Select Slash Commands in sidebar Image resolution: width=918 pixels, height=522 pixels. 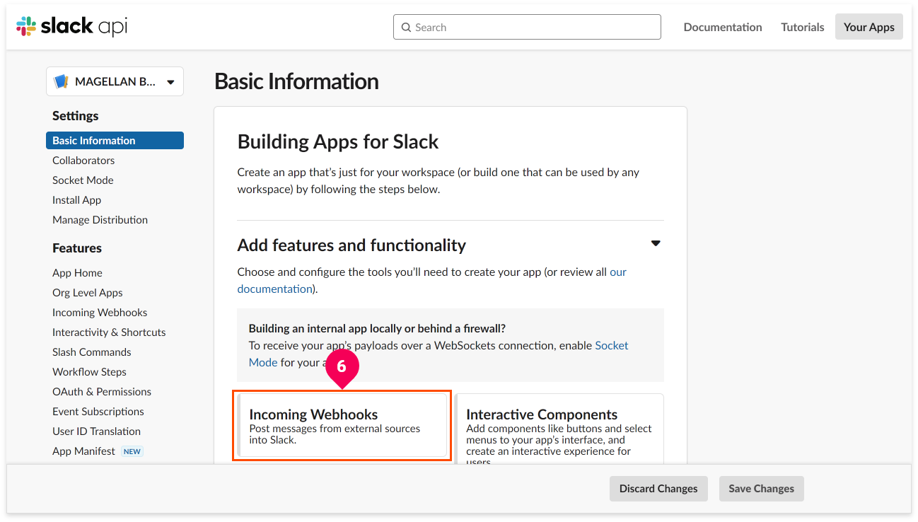(92, 352)
